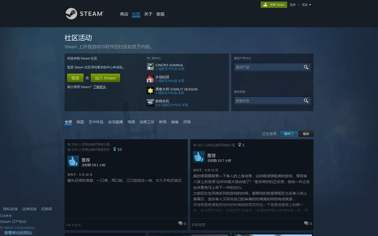Image resolution: width=378 pixels, height=236 pixels.
Task: Click 查看移动版网站 link
Action: (18, 233)
